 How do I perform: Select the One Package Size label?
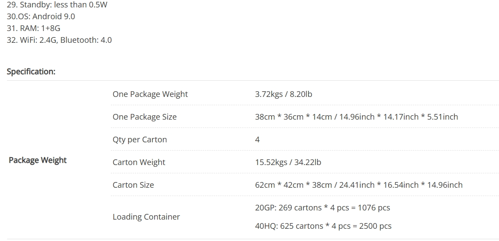pyautogui.click(x=145, y=117)
